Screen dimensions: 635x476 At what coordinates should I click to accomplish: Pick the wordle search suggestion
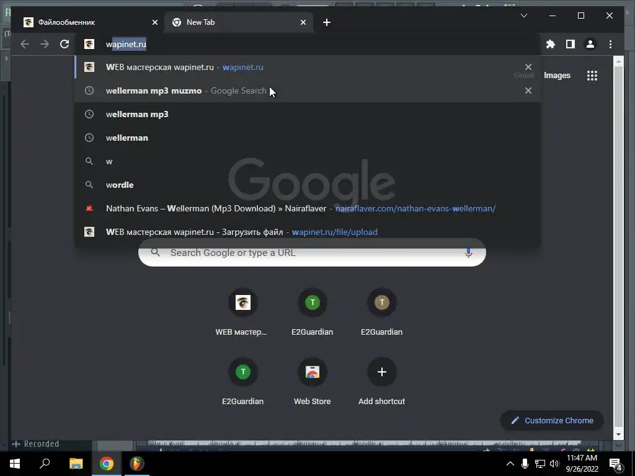pyautogui.click(x=308, y=185)
